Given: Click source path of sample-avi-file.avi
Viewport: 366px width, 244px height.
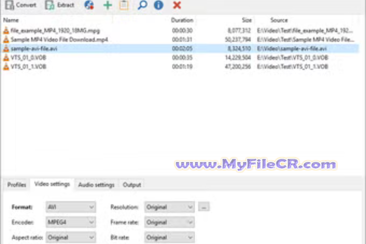Looking at the screenshot, I should (292, 49).
